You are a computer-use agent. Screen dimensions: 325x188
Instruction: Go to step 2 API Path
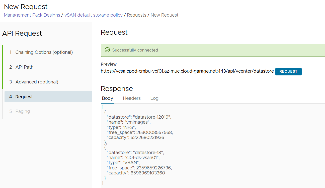pyautogui.click(x=24, y=67)
